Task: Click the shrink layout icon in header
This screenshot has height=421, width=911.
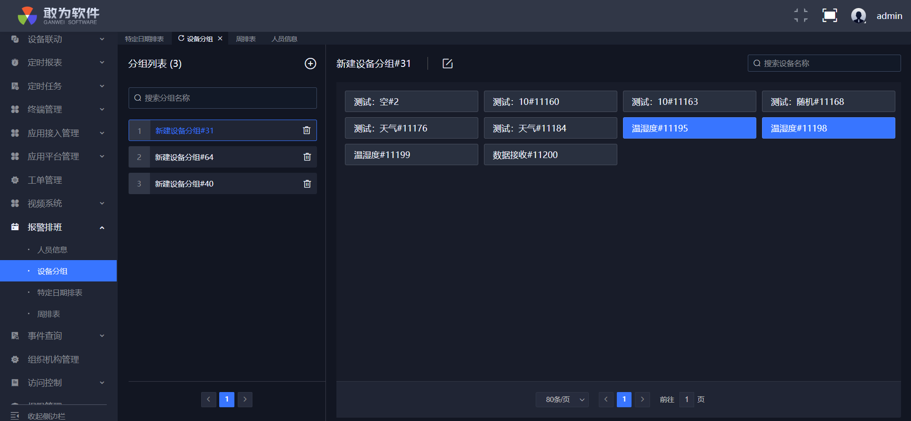Action: 801,16
